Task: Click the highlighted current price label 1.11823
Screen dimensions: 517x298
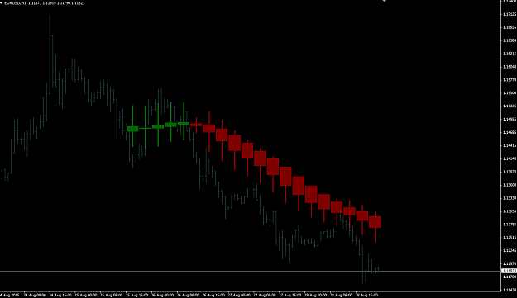Action: 509,271
